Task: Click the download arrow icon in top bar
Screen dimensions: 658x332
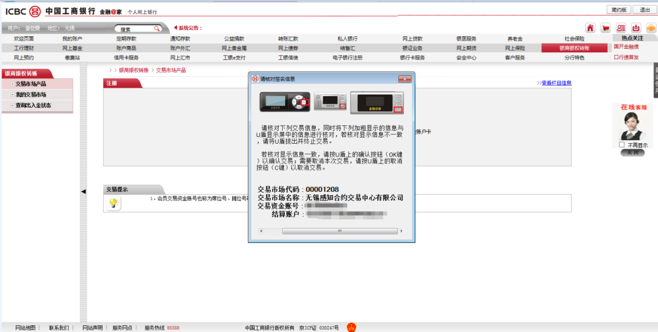Action: click(x=636, y=28)
